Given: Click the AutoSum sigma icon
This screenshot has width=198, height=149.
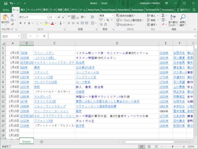Looking at the screenshot, I should 163,15.
